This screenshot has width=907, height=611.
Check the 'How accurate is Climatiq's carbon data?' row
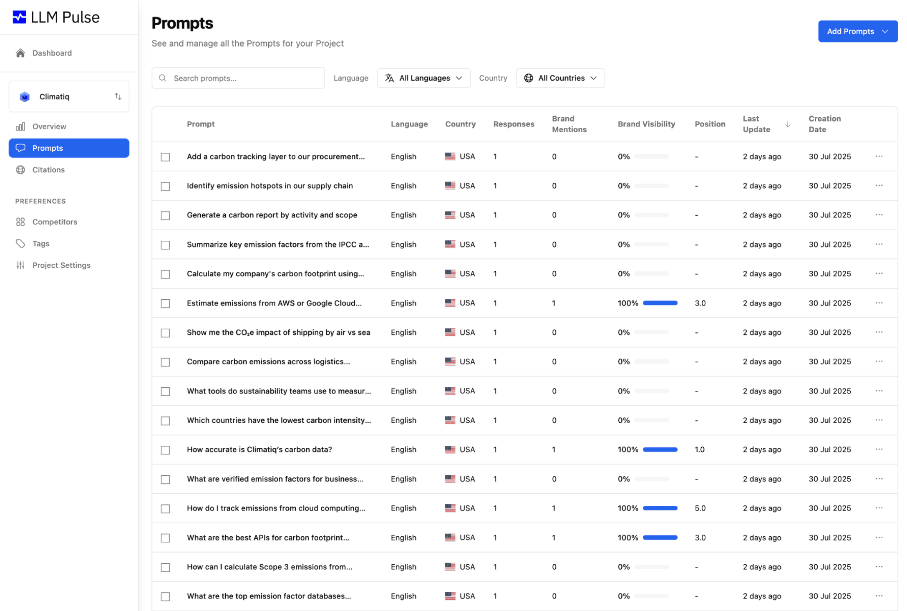pyautogui.click(x=166, y=450)
